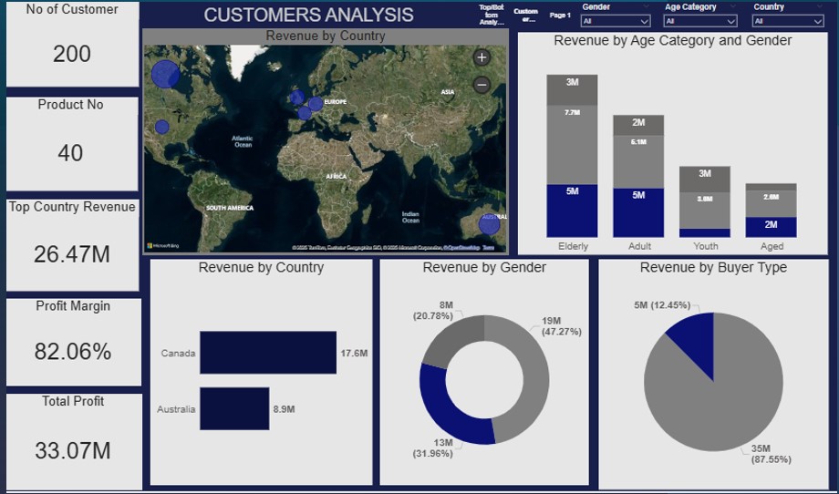The height and width of the screenshot is (494, 839).
Task: Click the 35M (87.55%) pie data label
Action: click(x=770, y=453)
